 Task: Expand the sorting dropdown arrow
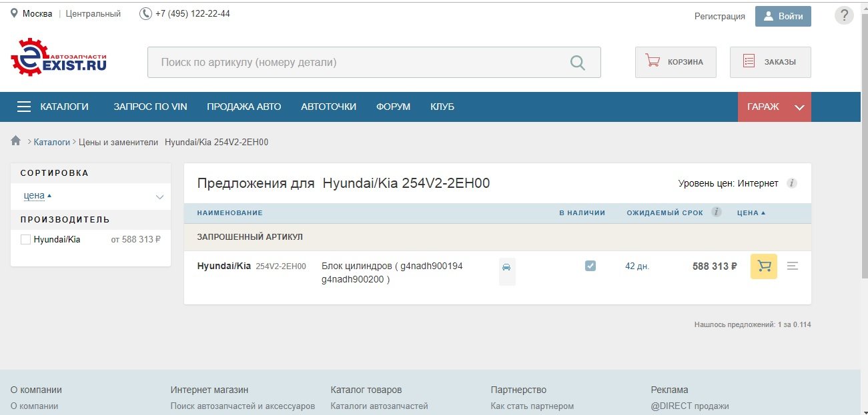tap(159, 197)
